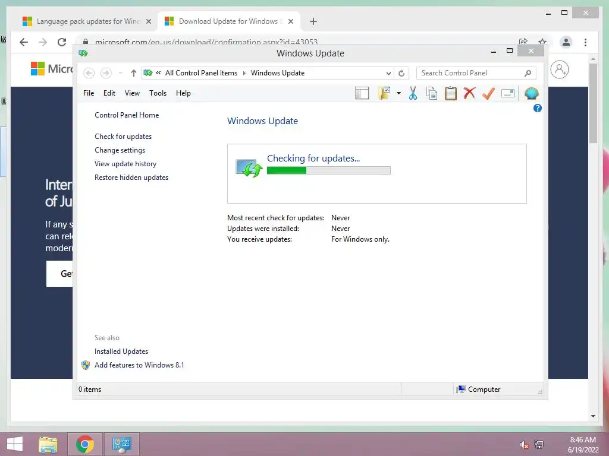This screenshot has height=456, width=609.
Task: Expand the address bar history dropdown
Action: point(388,73)
